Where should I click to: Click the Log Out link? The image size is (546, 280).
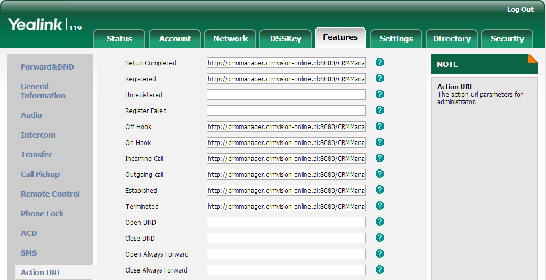point(520,10)
